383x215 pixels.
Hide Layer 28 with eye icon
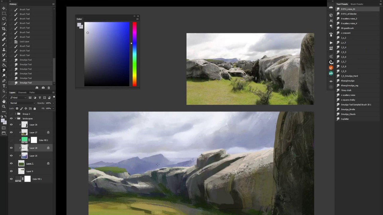[x=11, y=148]
